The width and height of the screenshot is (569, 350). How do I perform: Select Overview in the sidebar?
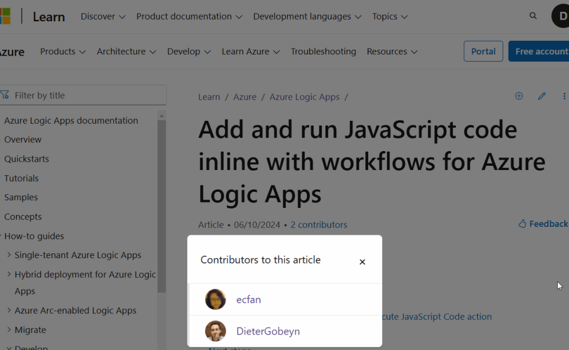click(x=23, y=139)
